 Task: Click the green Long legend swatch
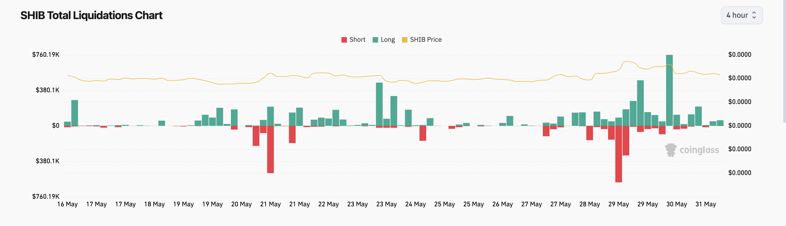click(x=375, y=40)
